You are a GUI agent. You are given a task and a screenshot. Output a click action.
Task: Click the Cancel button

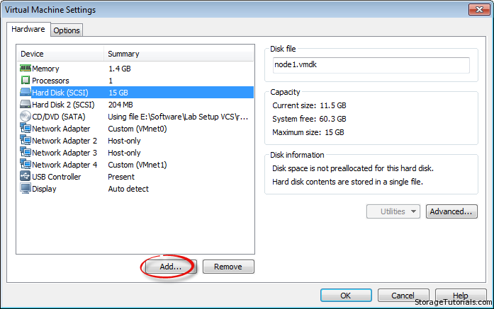pos(403,296)
